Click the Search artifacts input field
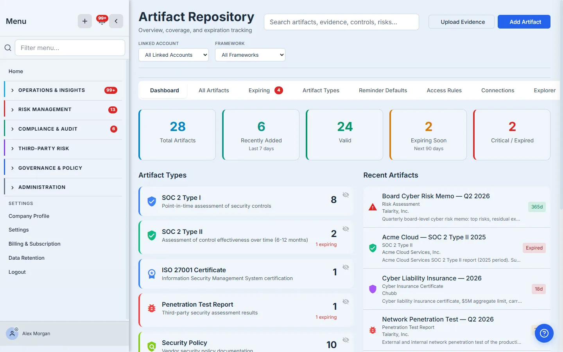 (x=341, y=22)
